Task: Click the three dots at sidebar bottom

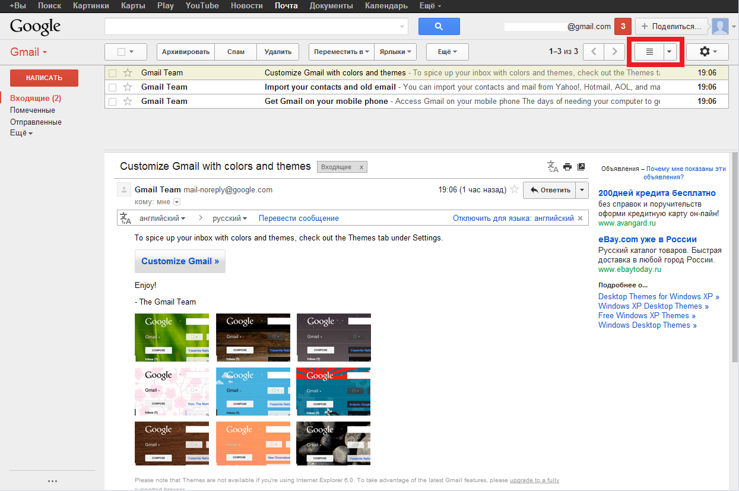Action: tap(52, 482)
